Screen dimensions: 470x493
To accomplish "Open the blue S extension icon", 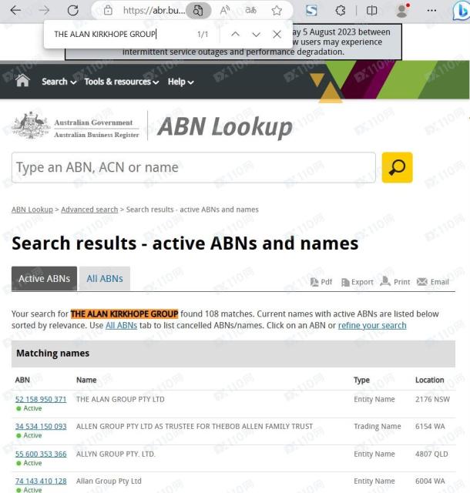I will pos(311,11).
